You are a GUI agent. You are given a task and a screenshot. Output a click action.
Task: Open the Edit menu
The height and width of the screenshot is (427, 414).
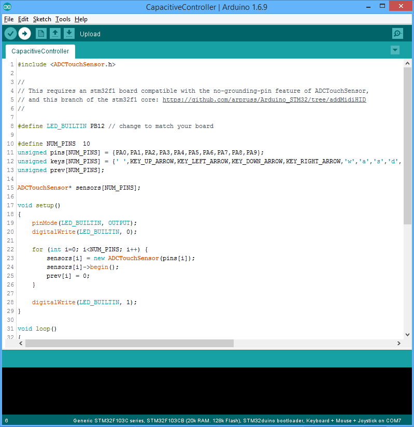pyautogui.click(x=23, y=19)
